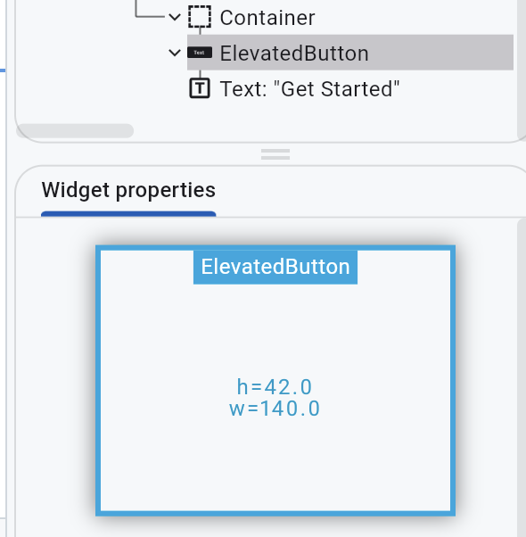526x537 pixels.
Task: Select the ElevatedButton label in widget tree
Action: [294, 54]
